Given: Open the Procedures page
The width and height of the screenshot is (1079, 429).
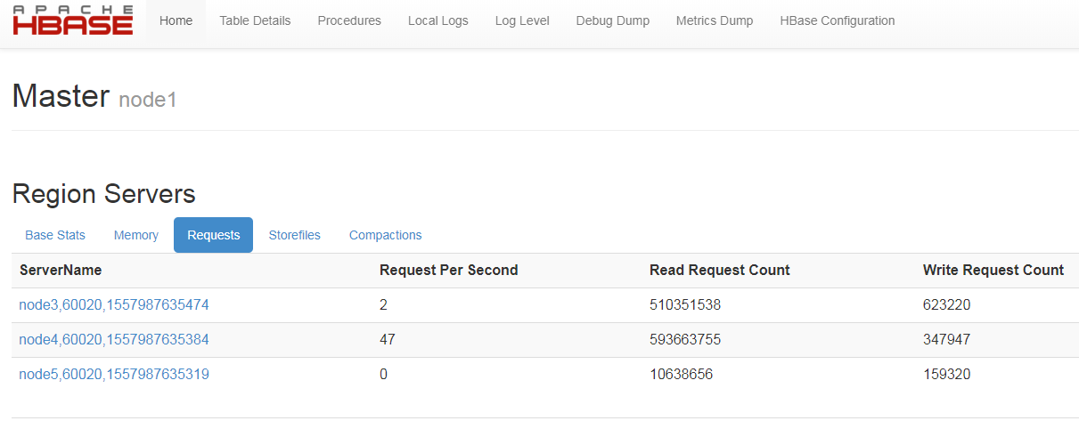Looking at the screenshot, I should click(349, 20).
